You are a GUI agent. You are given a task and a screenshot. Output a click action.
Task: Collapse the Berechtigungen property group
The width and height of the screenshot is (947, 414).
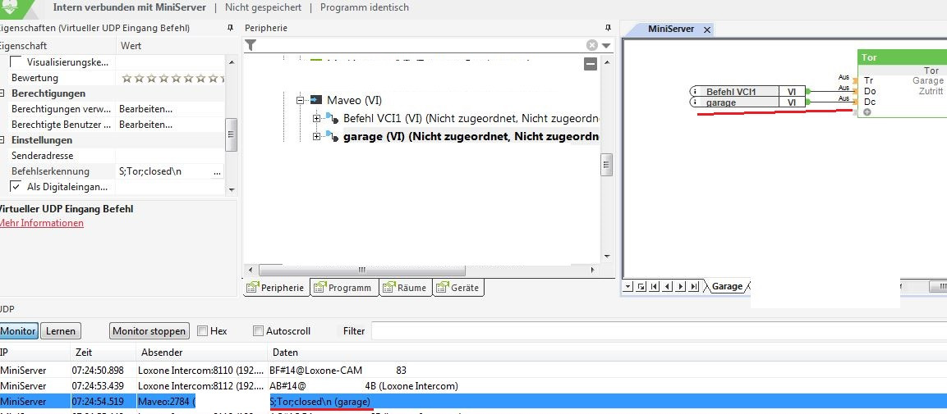[2, 93]
